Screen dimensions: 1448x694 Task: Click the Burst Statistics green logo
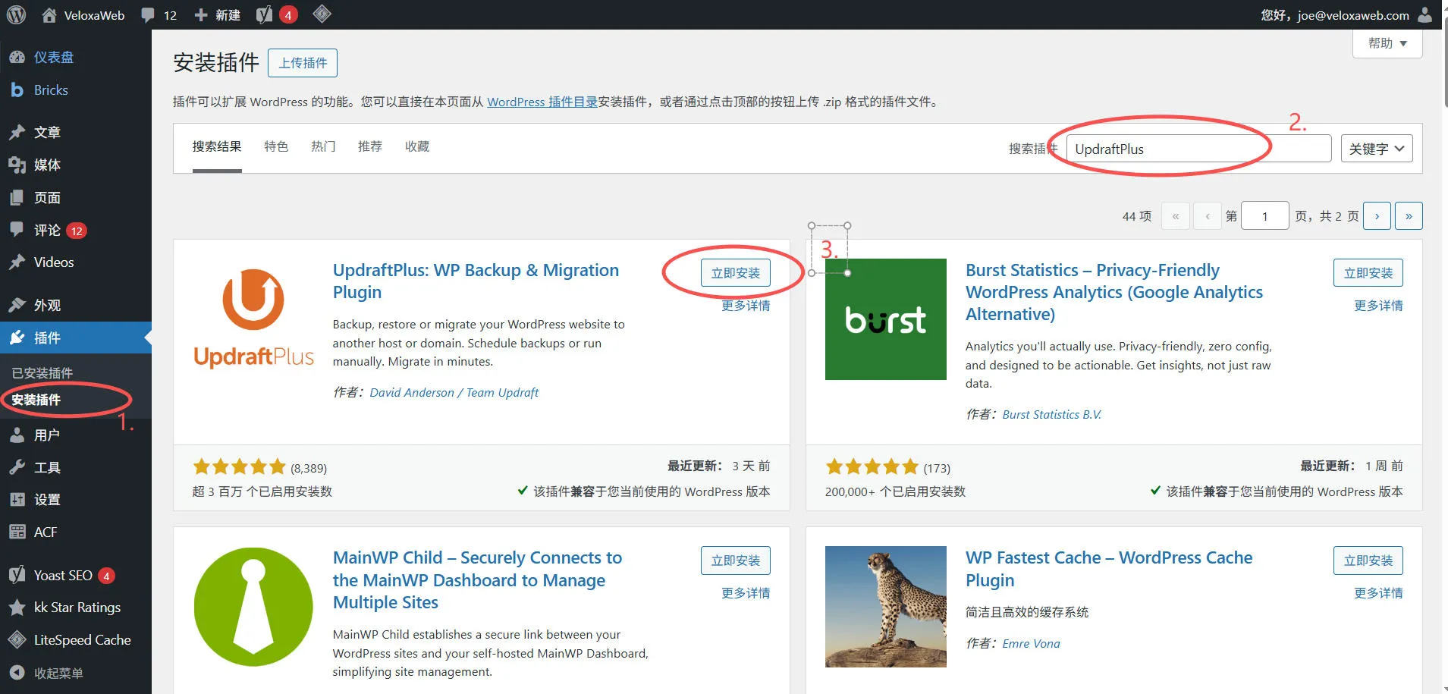coord(885,319)
